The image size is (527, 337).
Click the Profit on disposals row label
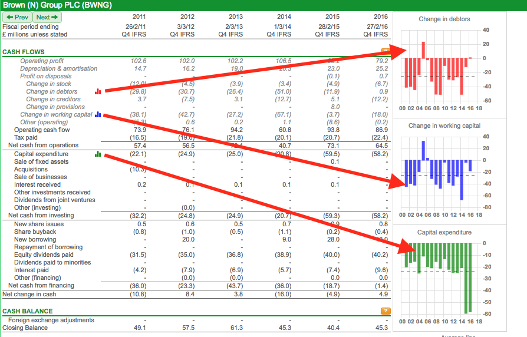coord(46,76)
